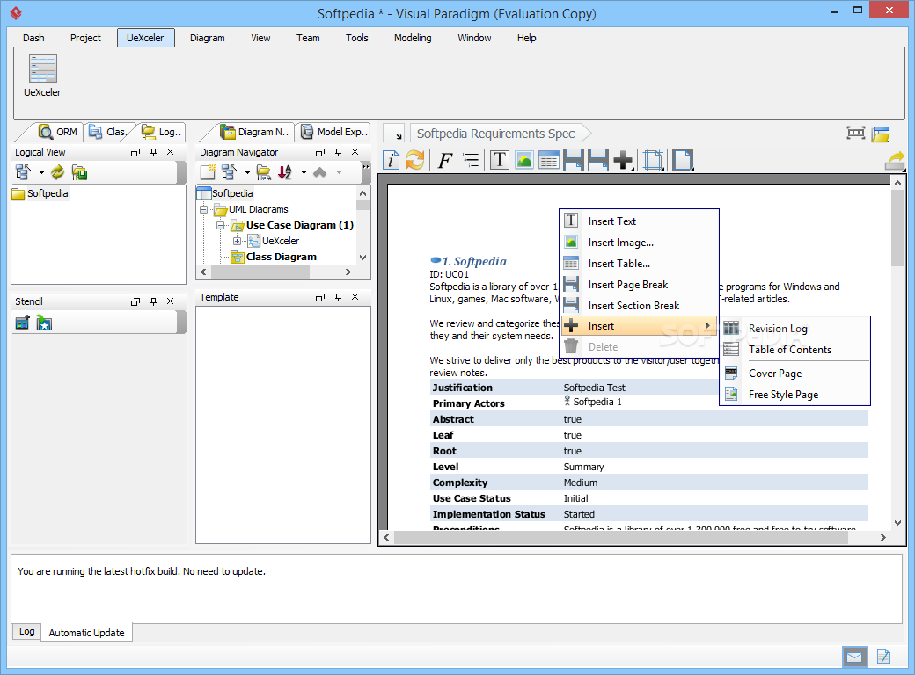Screen dimensions: 915x675
Task: Close the Template pane
Action: point(355,297)
